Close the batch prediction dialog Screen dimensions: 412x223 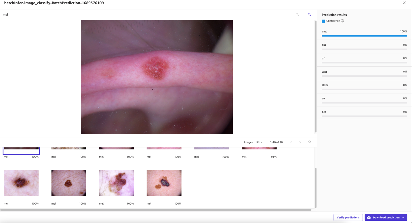click(x=404, y=3)
